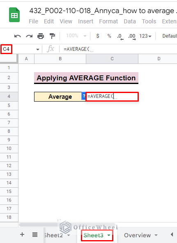Open the Edit menu
Image resolution: width=177 pixels, height=243 pixels.
click(49, 21)
